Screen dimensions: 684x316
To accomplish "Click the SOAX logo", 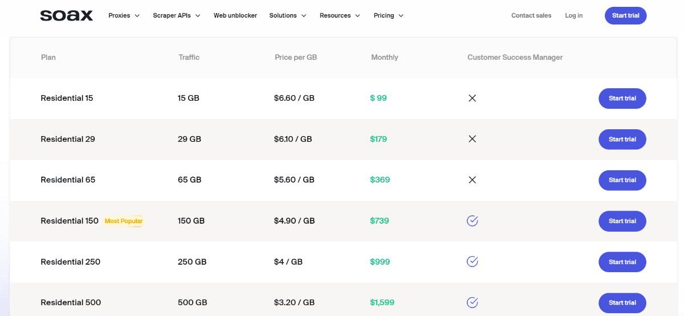I will pyautogui.click(x=66, y=15).
